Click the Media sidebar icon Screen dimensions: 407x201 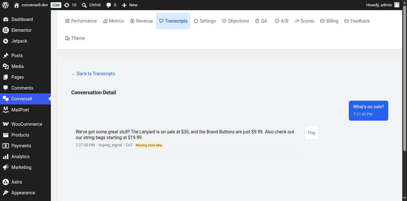6,66
